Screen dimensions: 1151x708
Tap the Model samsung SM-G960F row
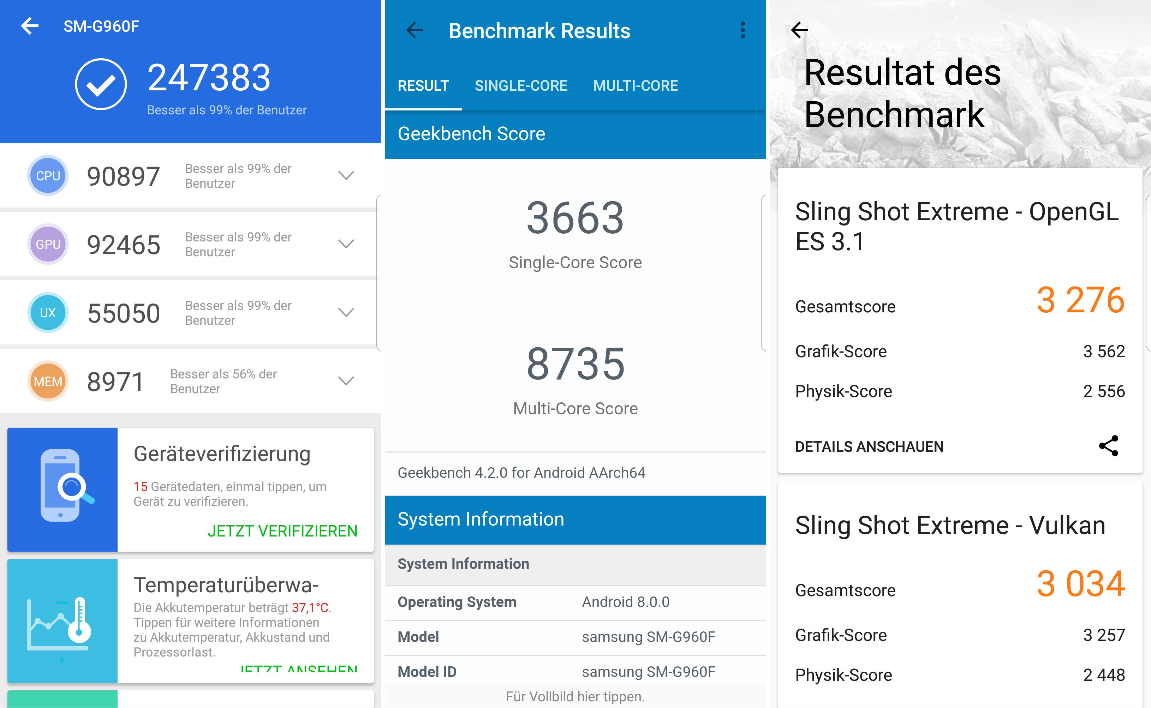575,637
